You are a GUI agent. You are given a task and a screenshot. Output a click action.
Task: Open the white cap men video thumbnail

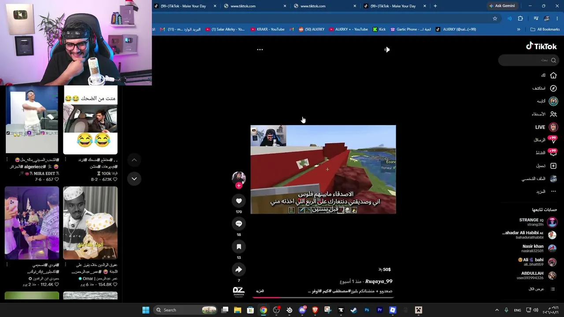coord(90,223)
